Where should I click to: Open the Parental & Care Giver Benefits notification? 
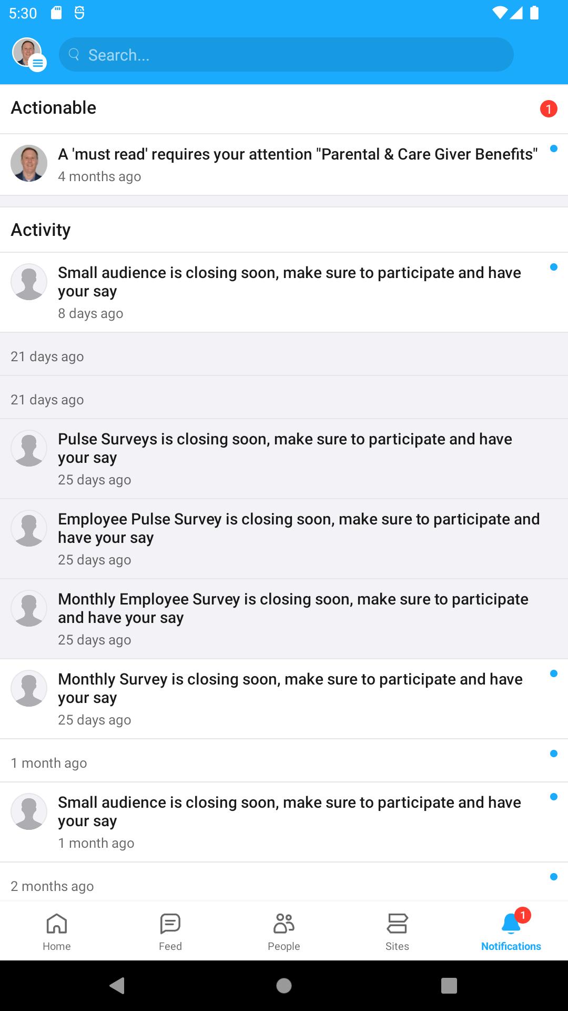coord(284,165)
